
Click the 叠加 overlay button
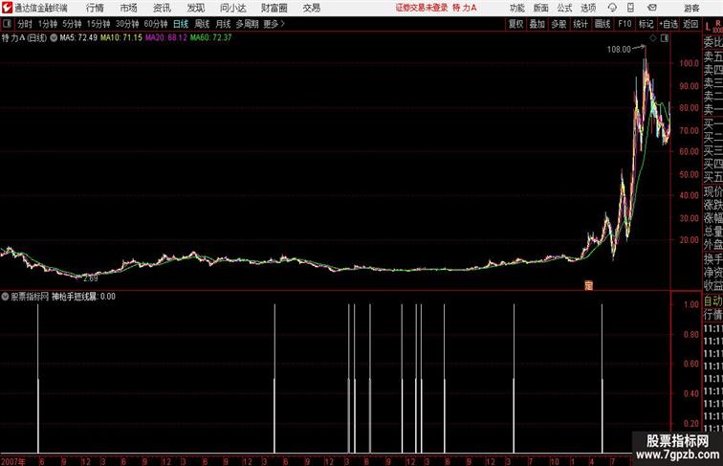[x=537, y=24]
